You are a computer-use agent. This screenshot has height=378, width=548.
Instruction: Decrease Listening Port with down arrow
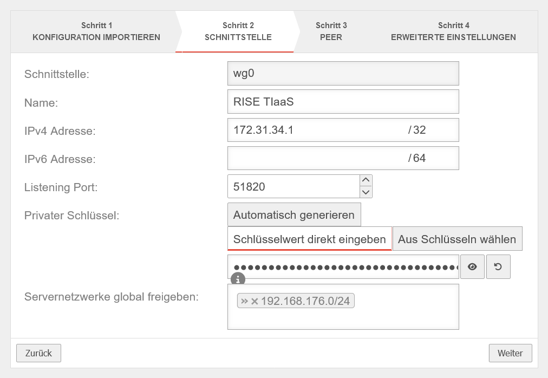point(366,192)
